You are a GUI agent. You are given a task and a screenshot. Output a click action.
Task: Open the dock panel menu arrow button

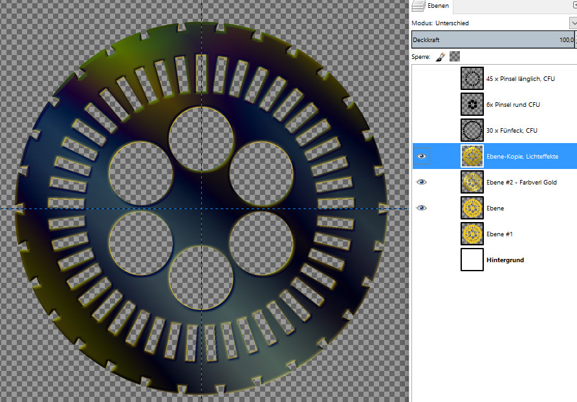573,5
